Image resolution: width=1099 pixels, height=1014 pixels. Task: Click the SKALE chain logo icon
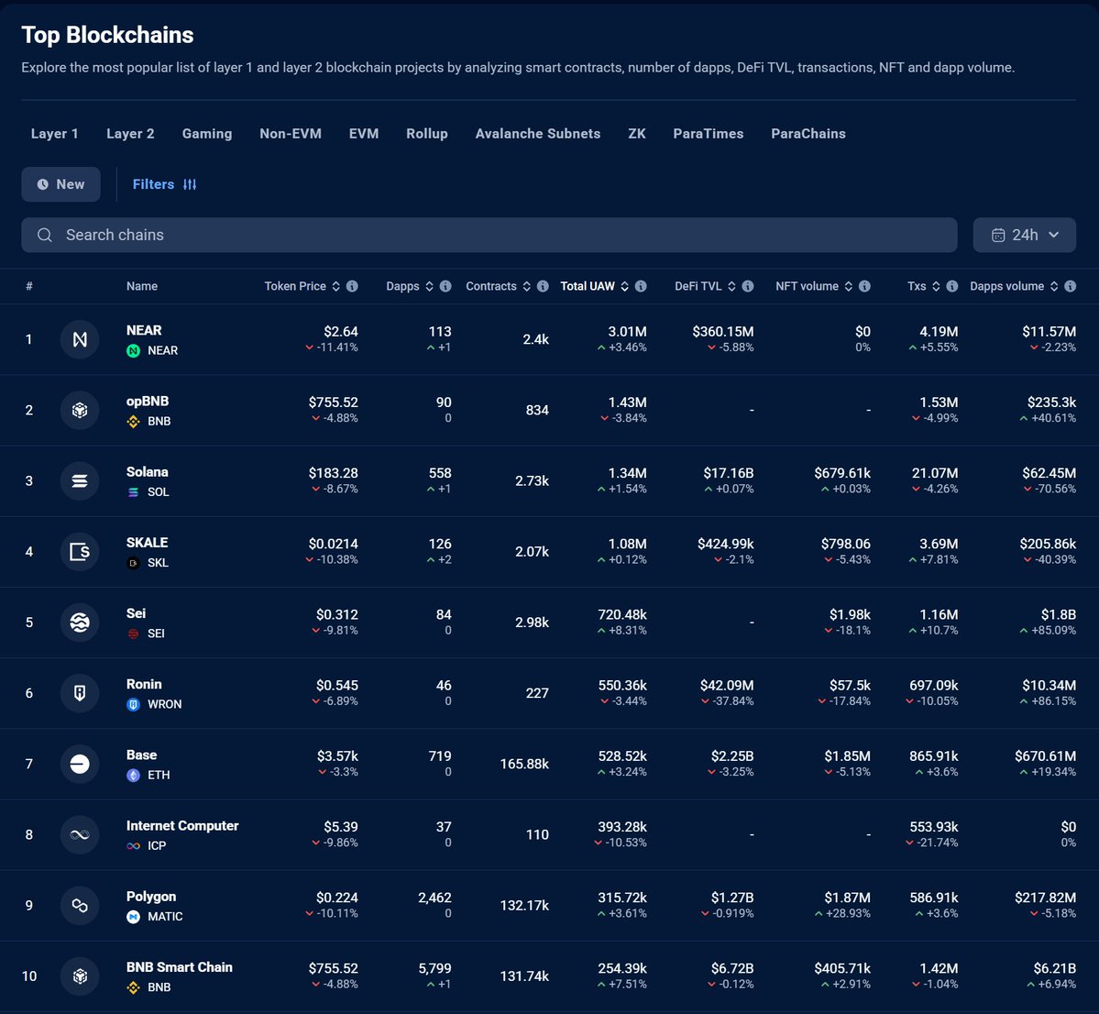click(80, 552)
